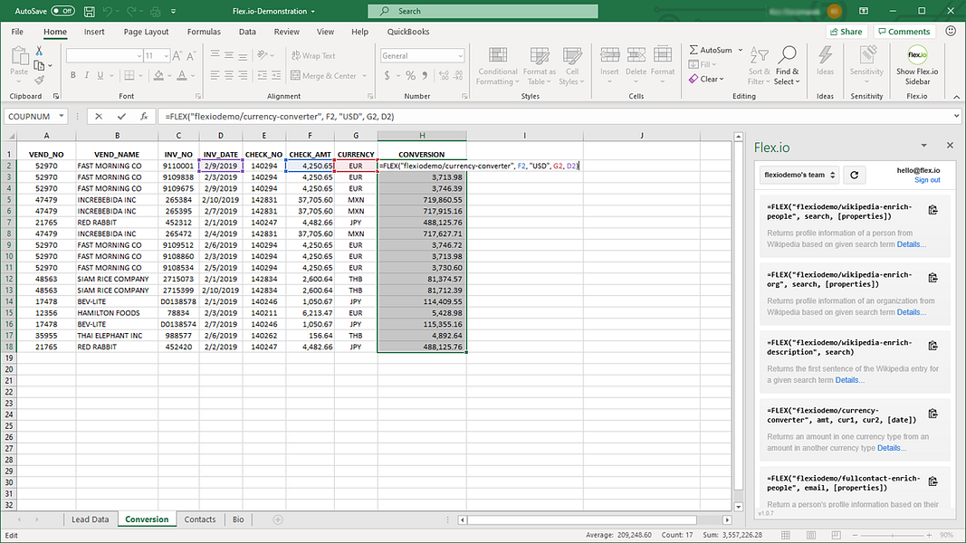Open flexiodemo's team selector

pos(799,175)
